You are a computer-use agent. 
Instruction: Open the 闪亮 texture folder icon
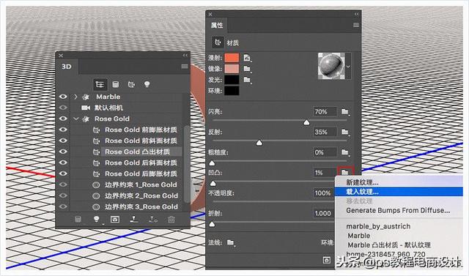click(x=345, y=112)
